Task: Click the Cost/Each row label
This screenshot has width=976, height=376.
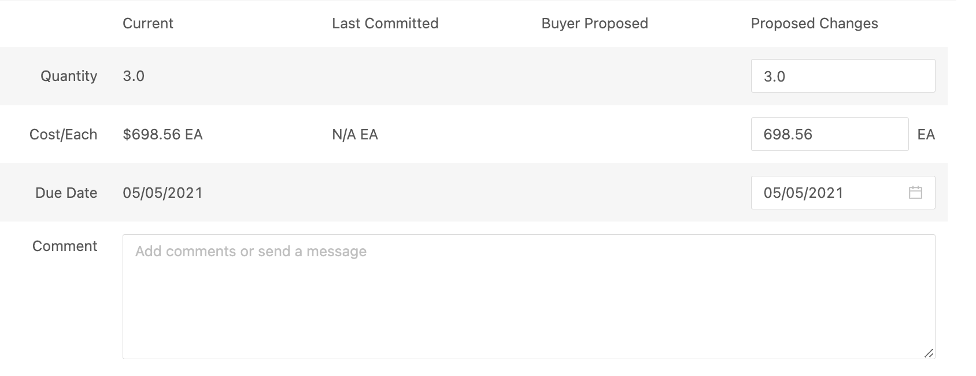Action: [63, 135]
